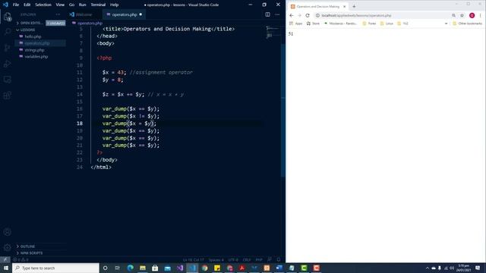Open Microsoft Edge from the taskbar

130,268
